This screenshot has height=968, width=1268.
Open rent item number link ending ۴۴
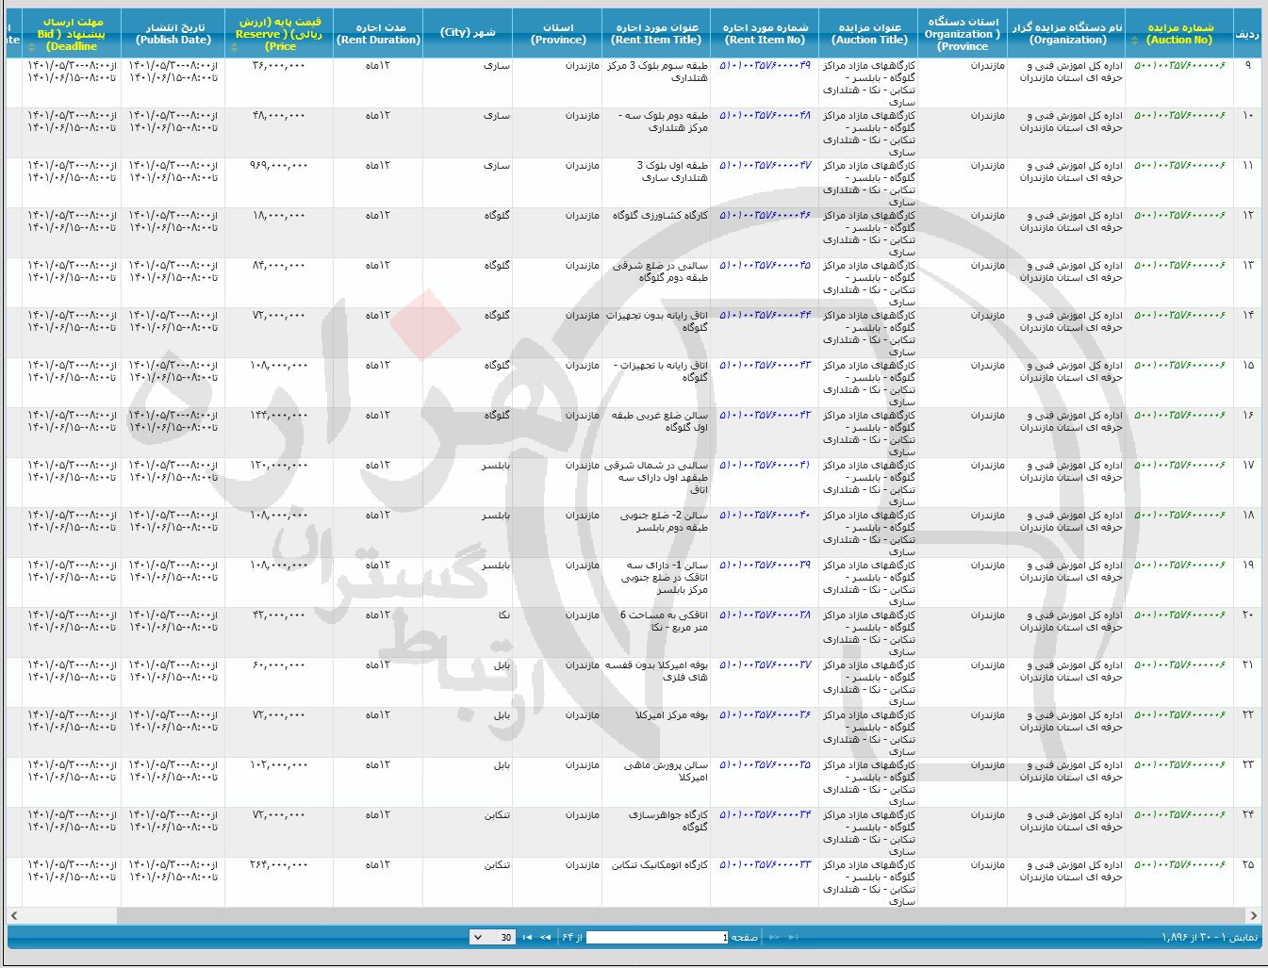tap(765, 316)
